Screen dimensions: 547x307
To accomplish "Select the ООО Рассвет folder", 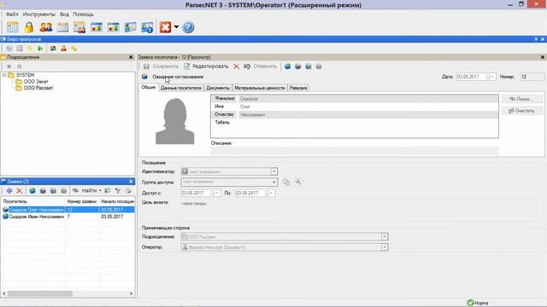I will pos(38,88).
